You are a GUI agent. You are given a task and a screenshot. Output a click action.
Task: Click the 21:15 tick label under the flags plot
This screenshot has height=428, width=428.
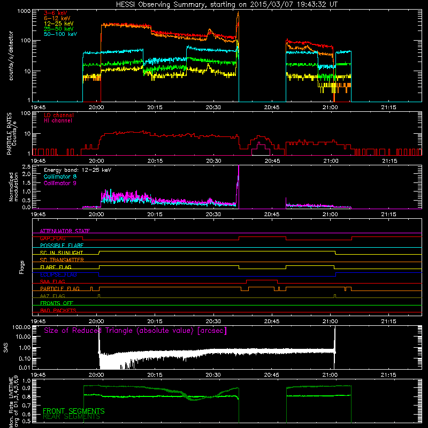388,322
